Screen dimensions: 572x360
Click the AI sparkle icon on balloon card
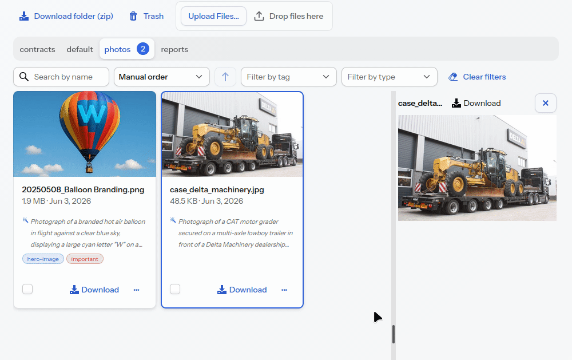tap(25, 220)
